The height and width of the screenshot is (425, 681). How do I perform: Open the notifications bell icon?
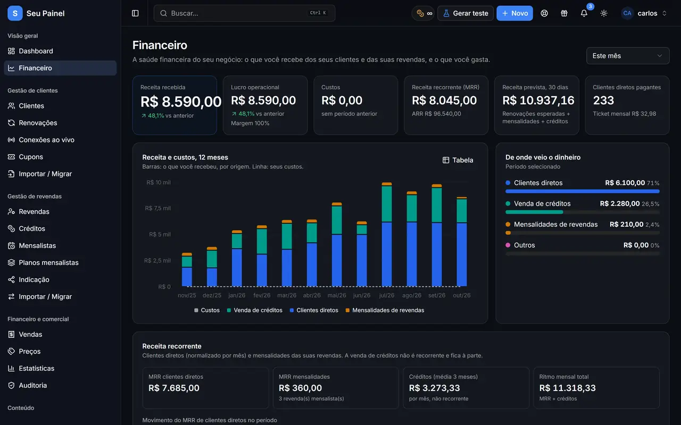[584, 13]
